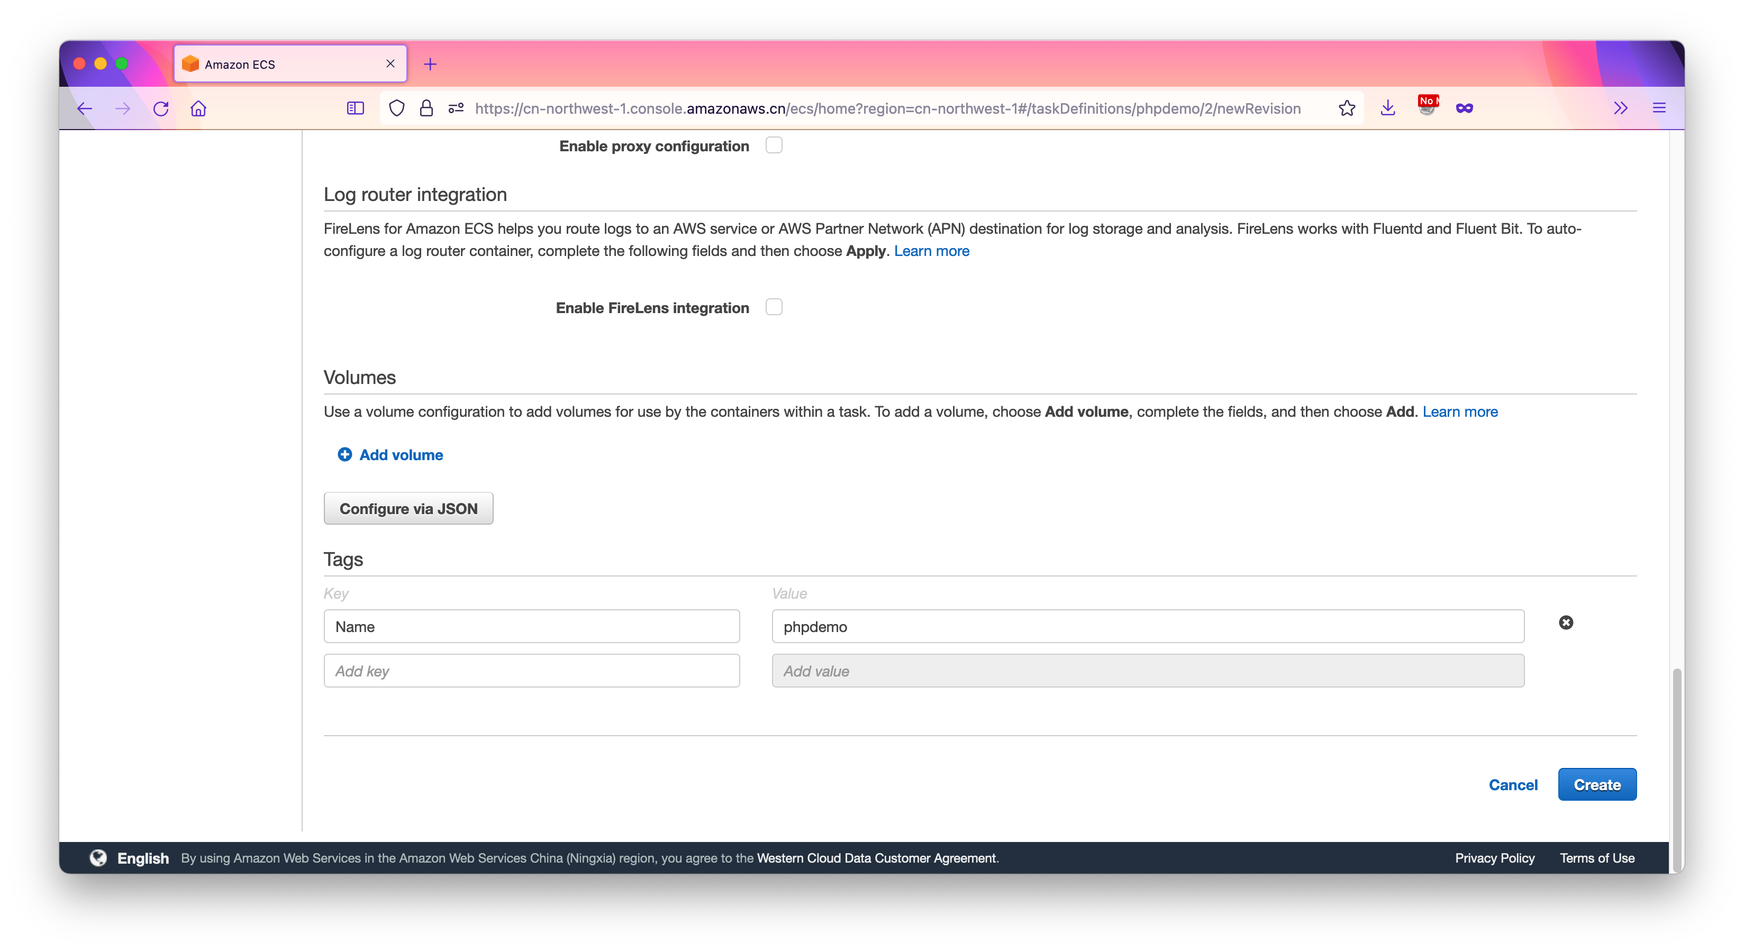This screenshot has height=952, width=1744.
Task: Open the Firefox hamburger menu
Action: (1659, 108)
